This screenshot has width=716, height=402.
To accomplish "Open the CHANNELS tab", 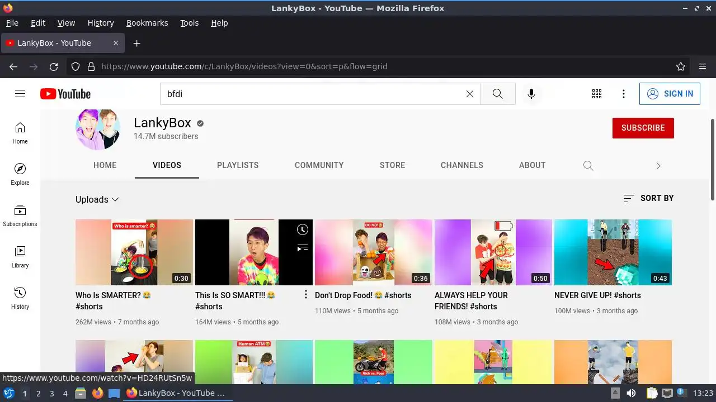I will point(462,165).
